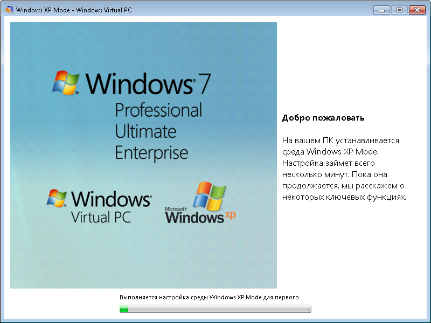The width and height of the screenshot is (431, 323).
Task: Click the Windows XP Mode title bar icon
Action: 9,10
